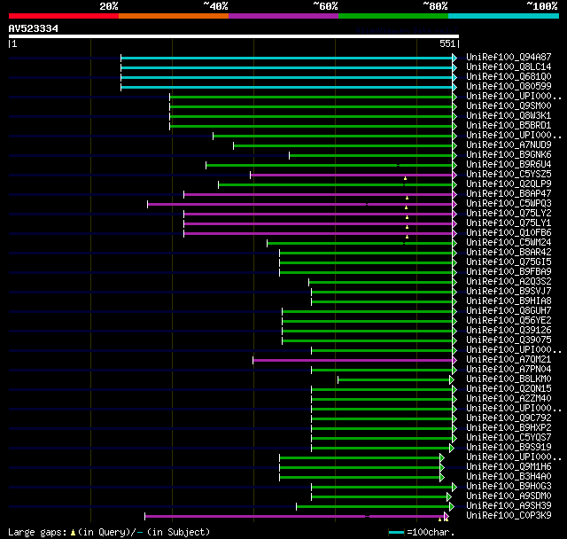Image resolution: width=567 pixels, height=539 pixels.
Task: Pick the UniRef100_B9SVJ7 label
Action: (x=509, y=291)
